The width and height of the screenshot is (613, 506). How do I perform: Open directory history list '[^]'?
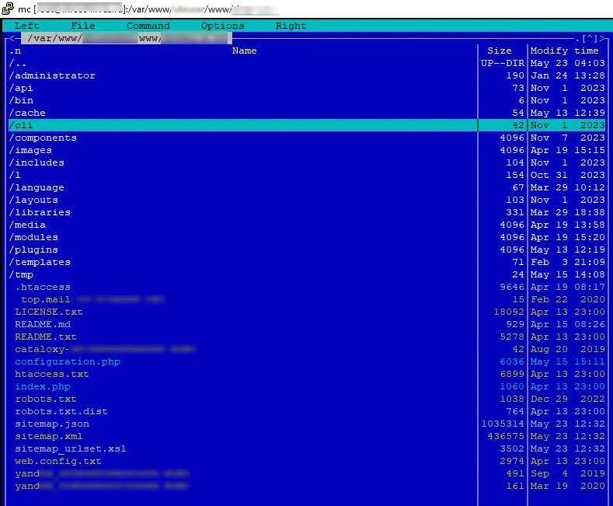coord(590,38)
